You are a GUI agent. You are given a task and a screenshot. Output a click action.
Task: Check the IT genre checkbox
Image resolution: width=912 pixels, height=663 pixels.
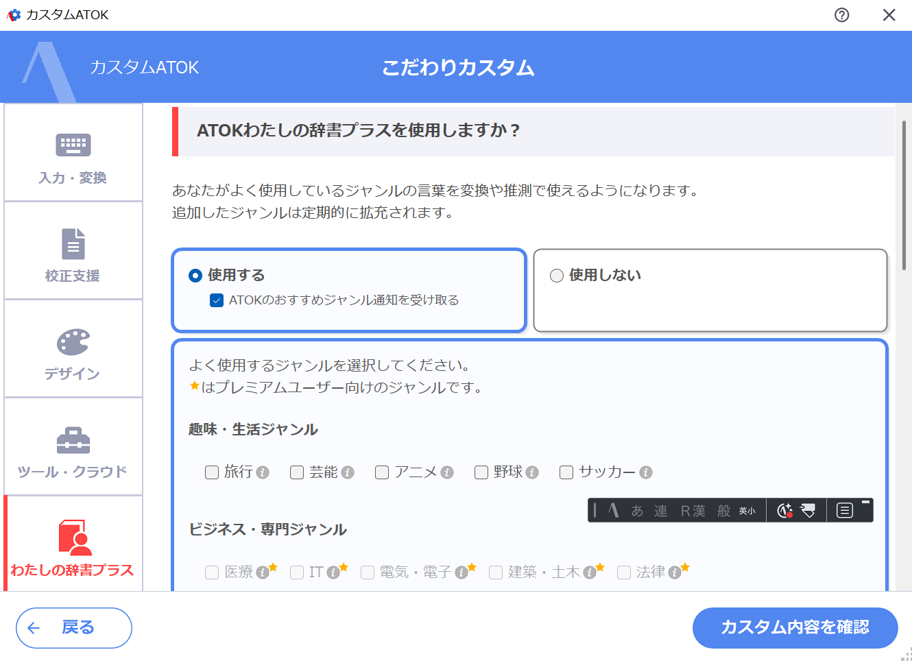pos(297,572)
